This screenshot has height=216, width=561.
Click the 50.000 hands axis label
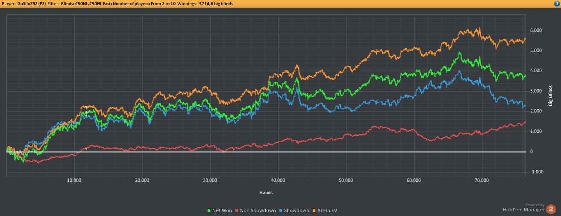[346, 181]
